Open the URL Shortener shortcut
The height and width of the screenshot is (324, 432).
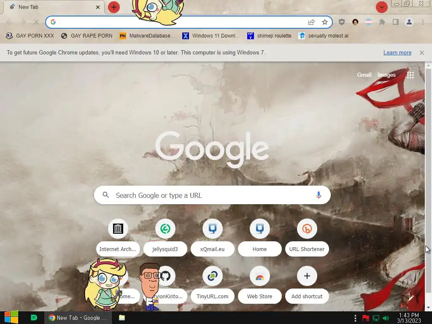[307, 238]
